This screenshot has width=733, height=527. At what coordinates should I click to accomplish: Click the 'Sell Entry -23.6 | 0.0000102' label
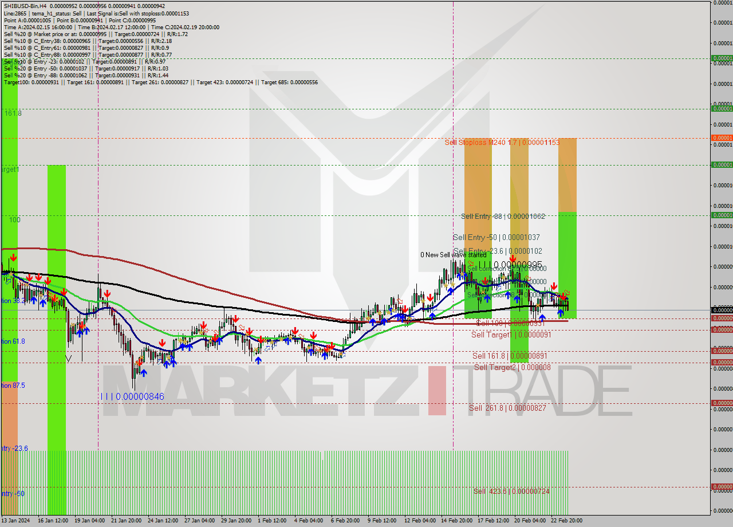(498, 251)
